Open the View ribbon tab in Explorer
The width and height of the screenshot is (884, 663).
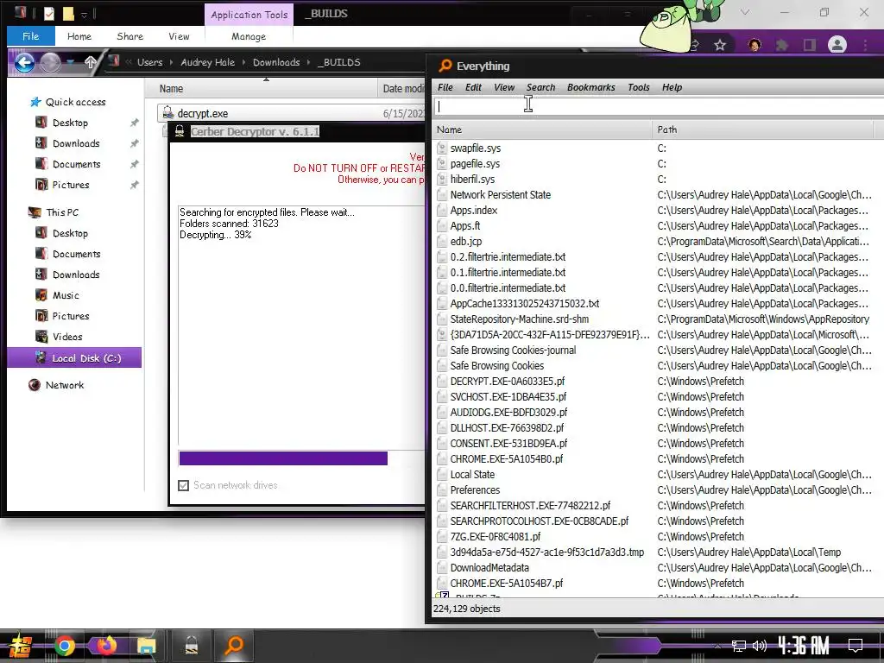tap(179, 36)
